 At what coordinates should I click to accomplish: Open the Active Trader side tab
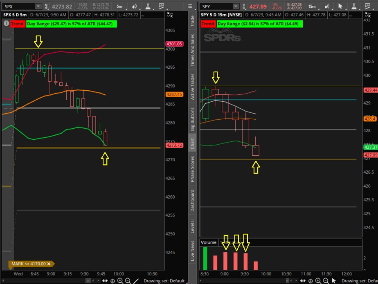coord(192,87)
